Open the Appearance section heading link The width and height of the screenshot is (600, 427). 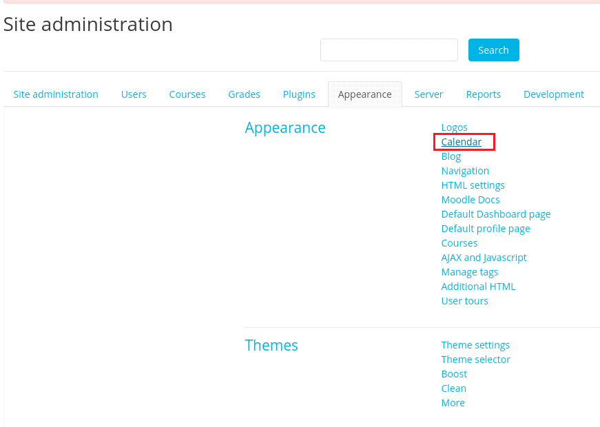pyautogui.click(x=285, y=128)
